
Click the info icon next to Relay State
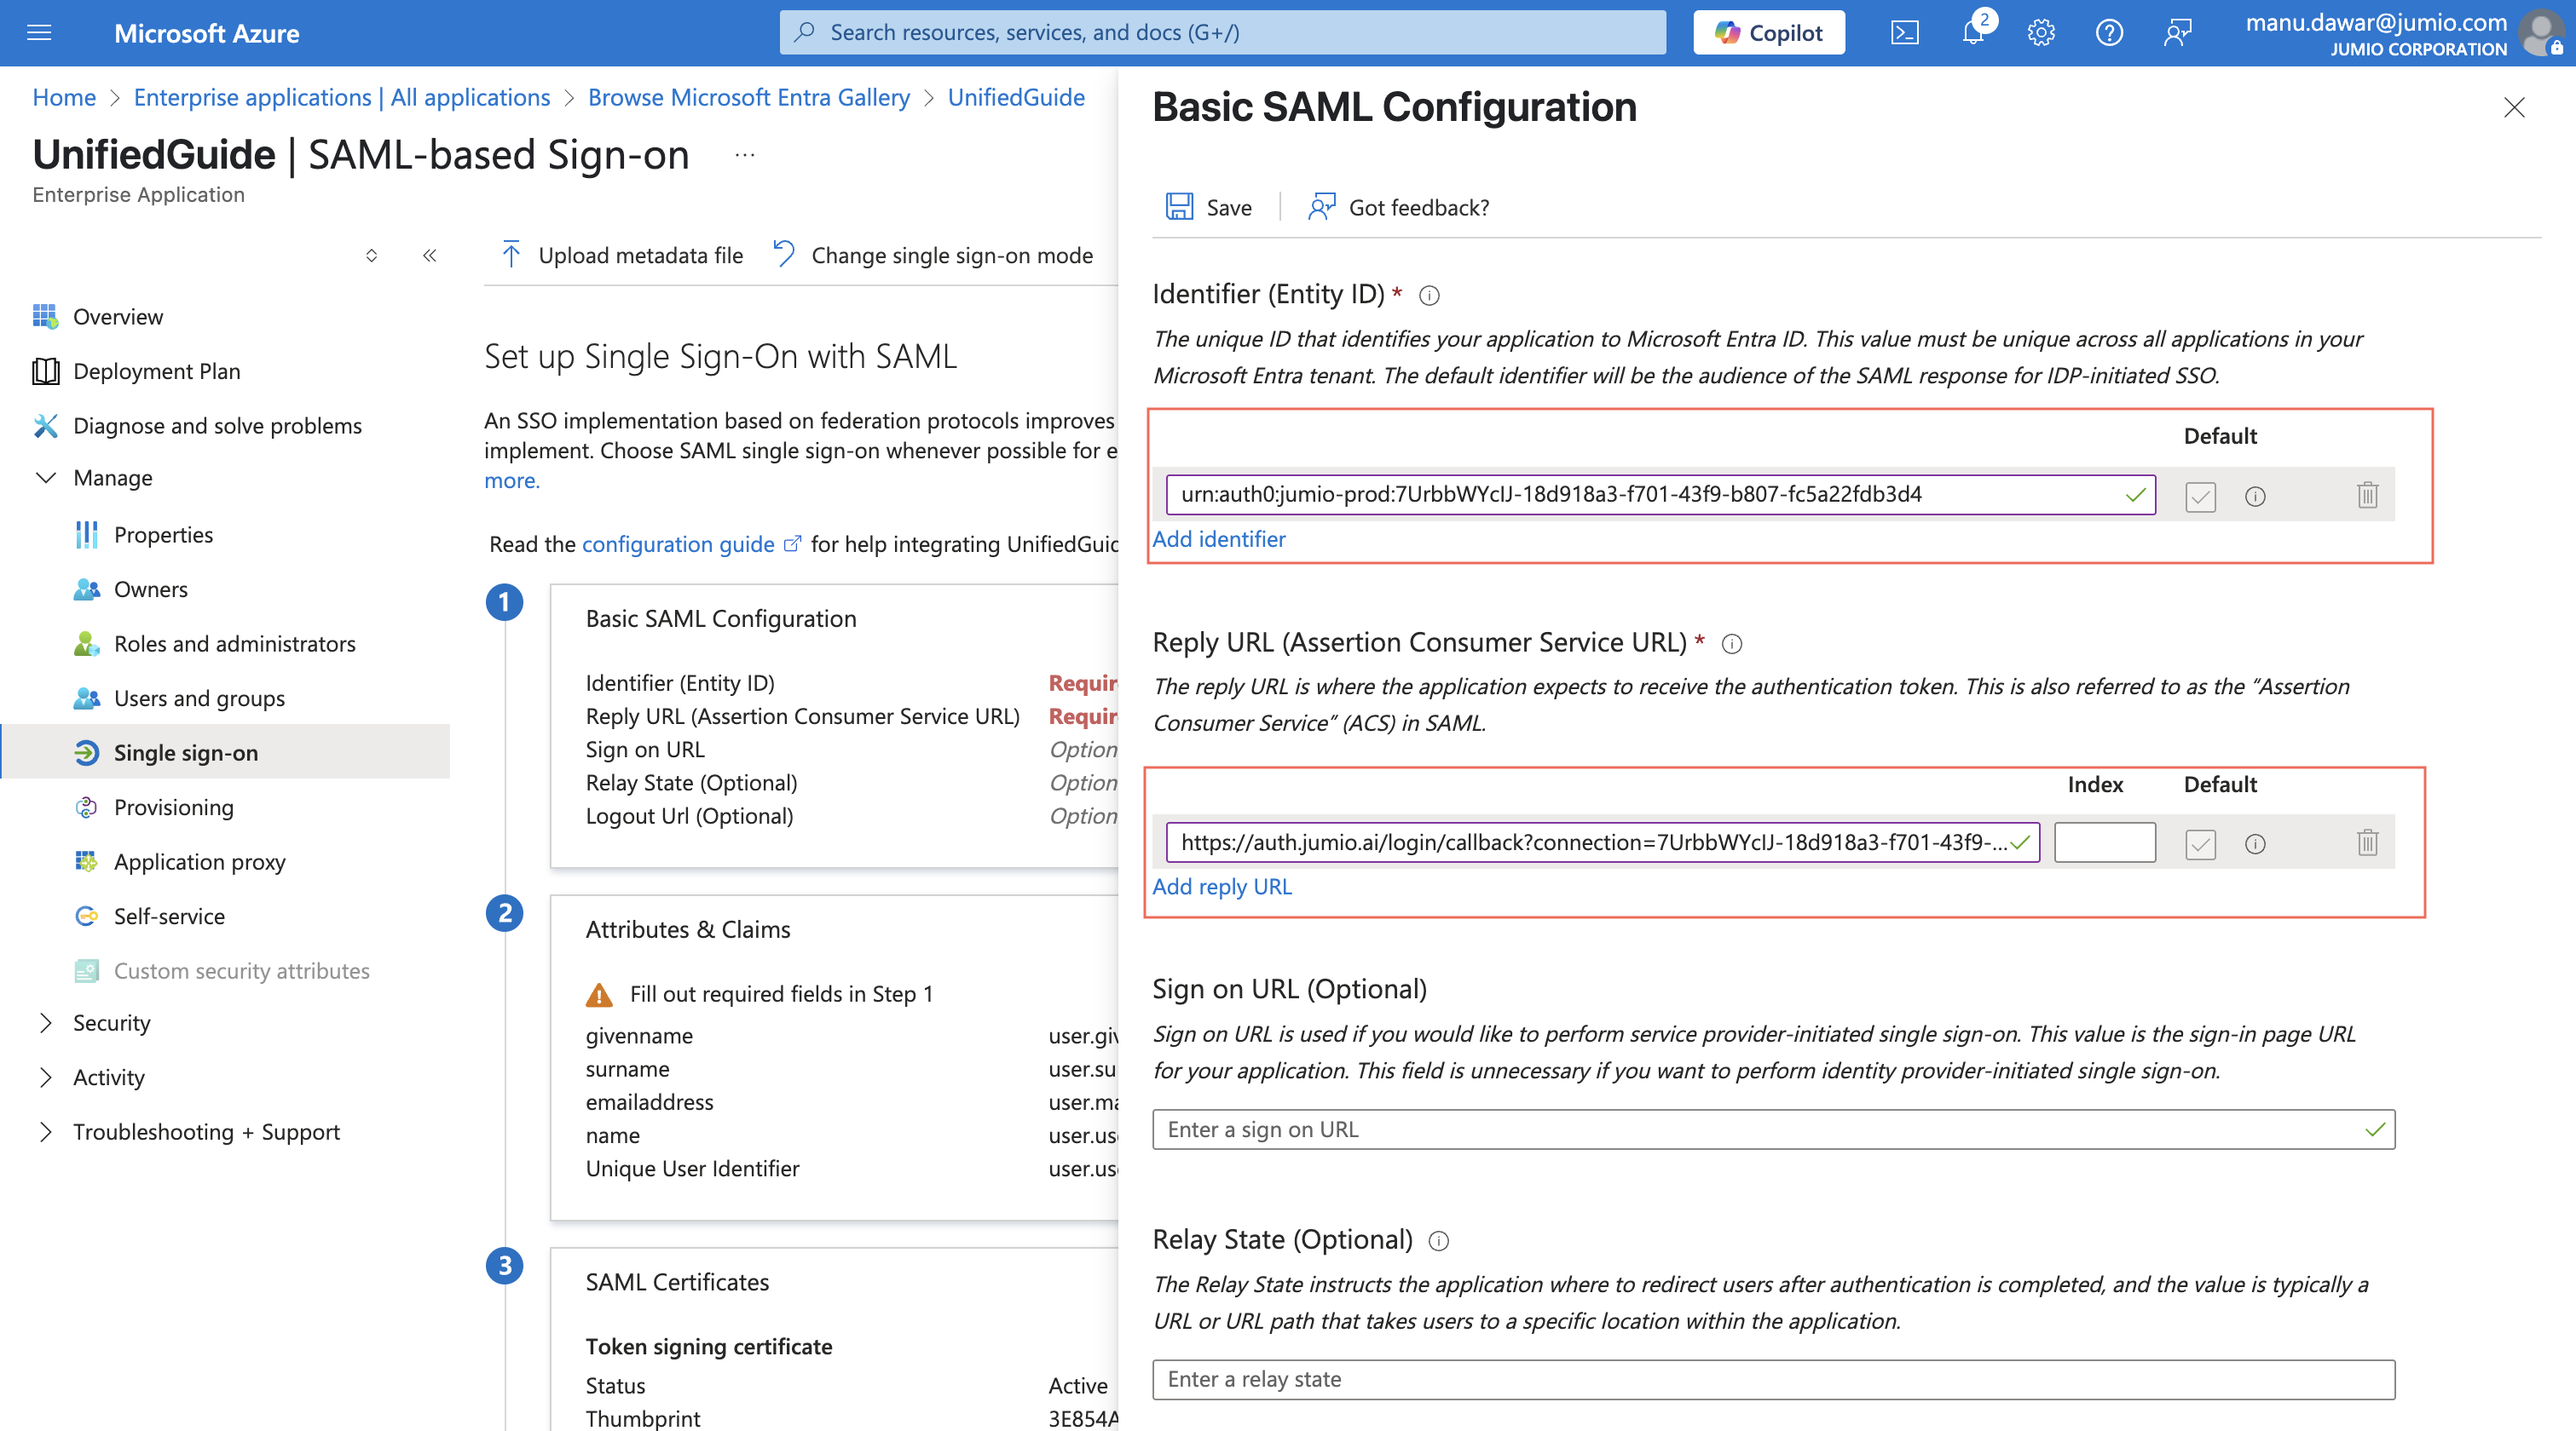coord(1438,1240)
